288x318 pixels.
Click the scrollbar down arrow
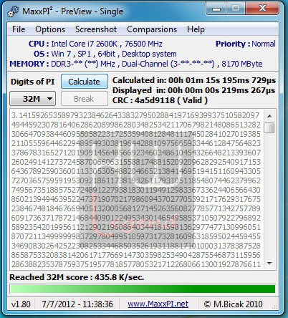click(x=269, y=264)
